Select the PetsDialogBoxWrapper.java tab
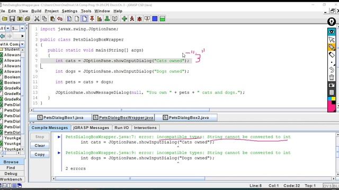Screen dimensions: 339x190 123,118
